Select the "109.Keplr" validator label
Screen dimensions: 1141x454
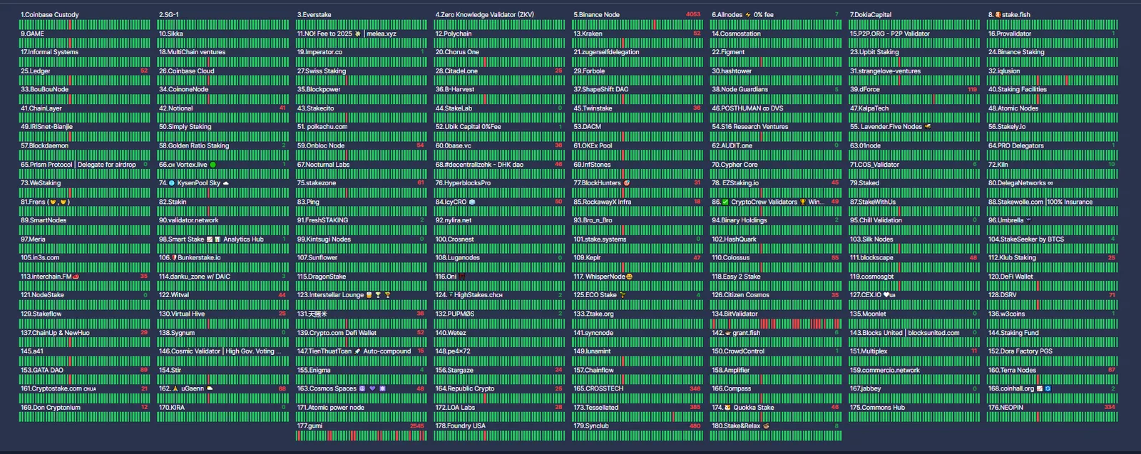(588, 257)
